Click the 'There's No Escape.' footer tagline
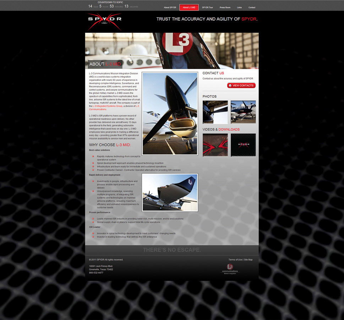The height and width of the screenshot is (320, 344). [x=172, y=250]
